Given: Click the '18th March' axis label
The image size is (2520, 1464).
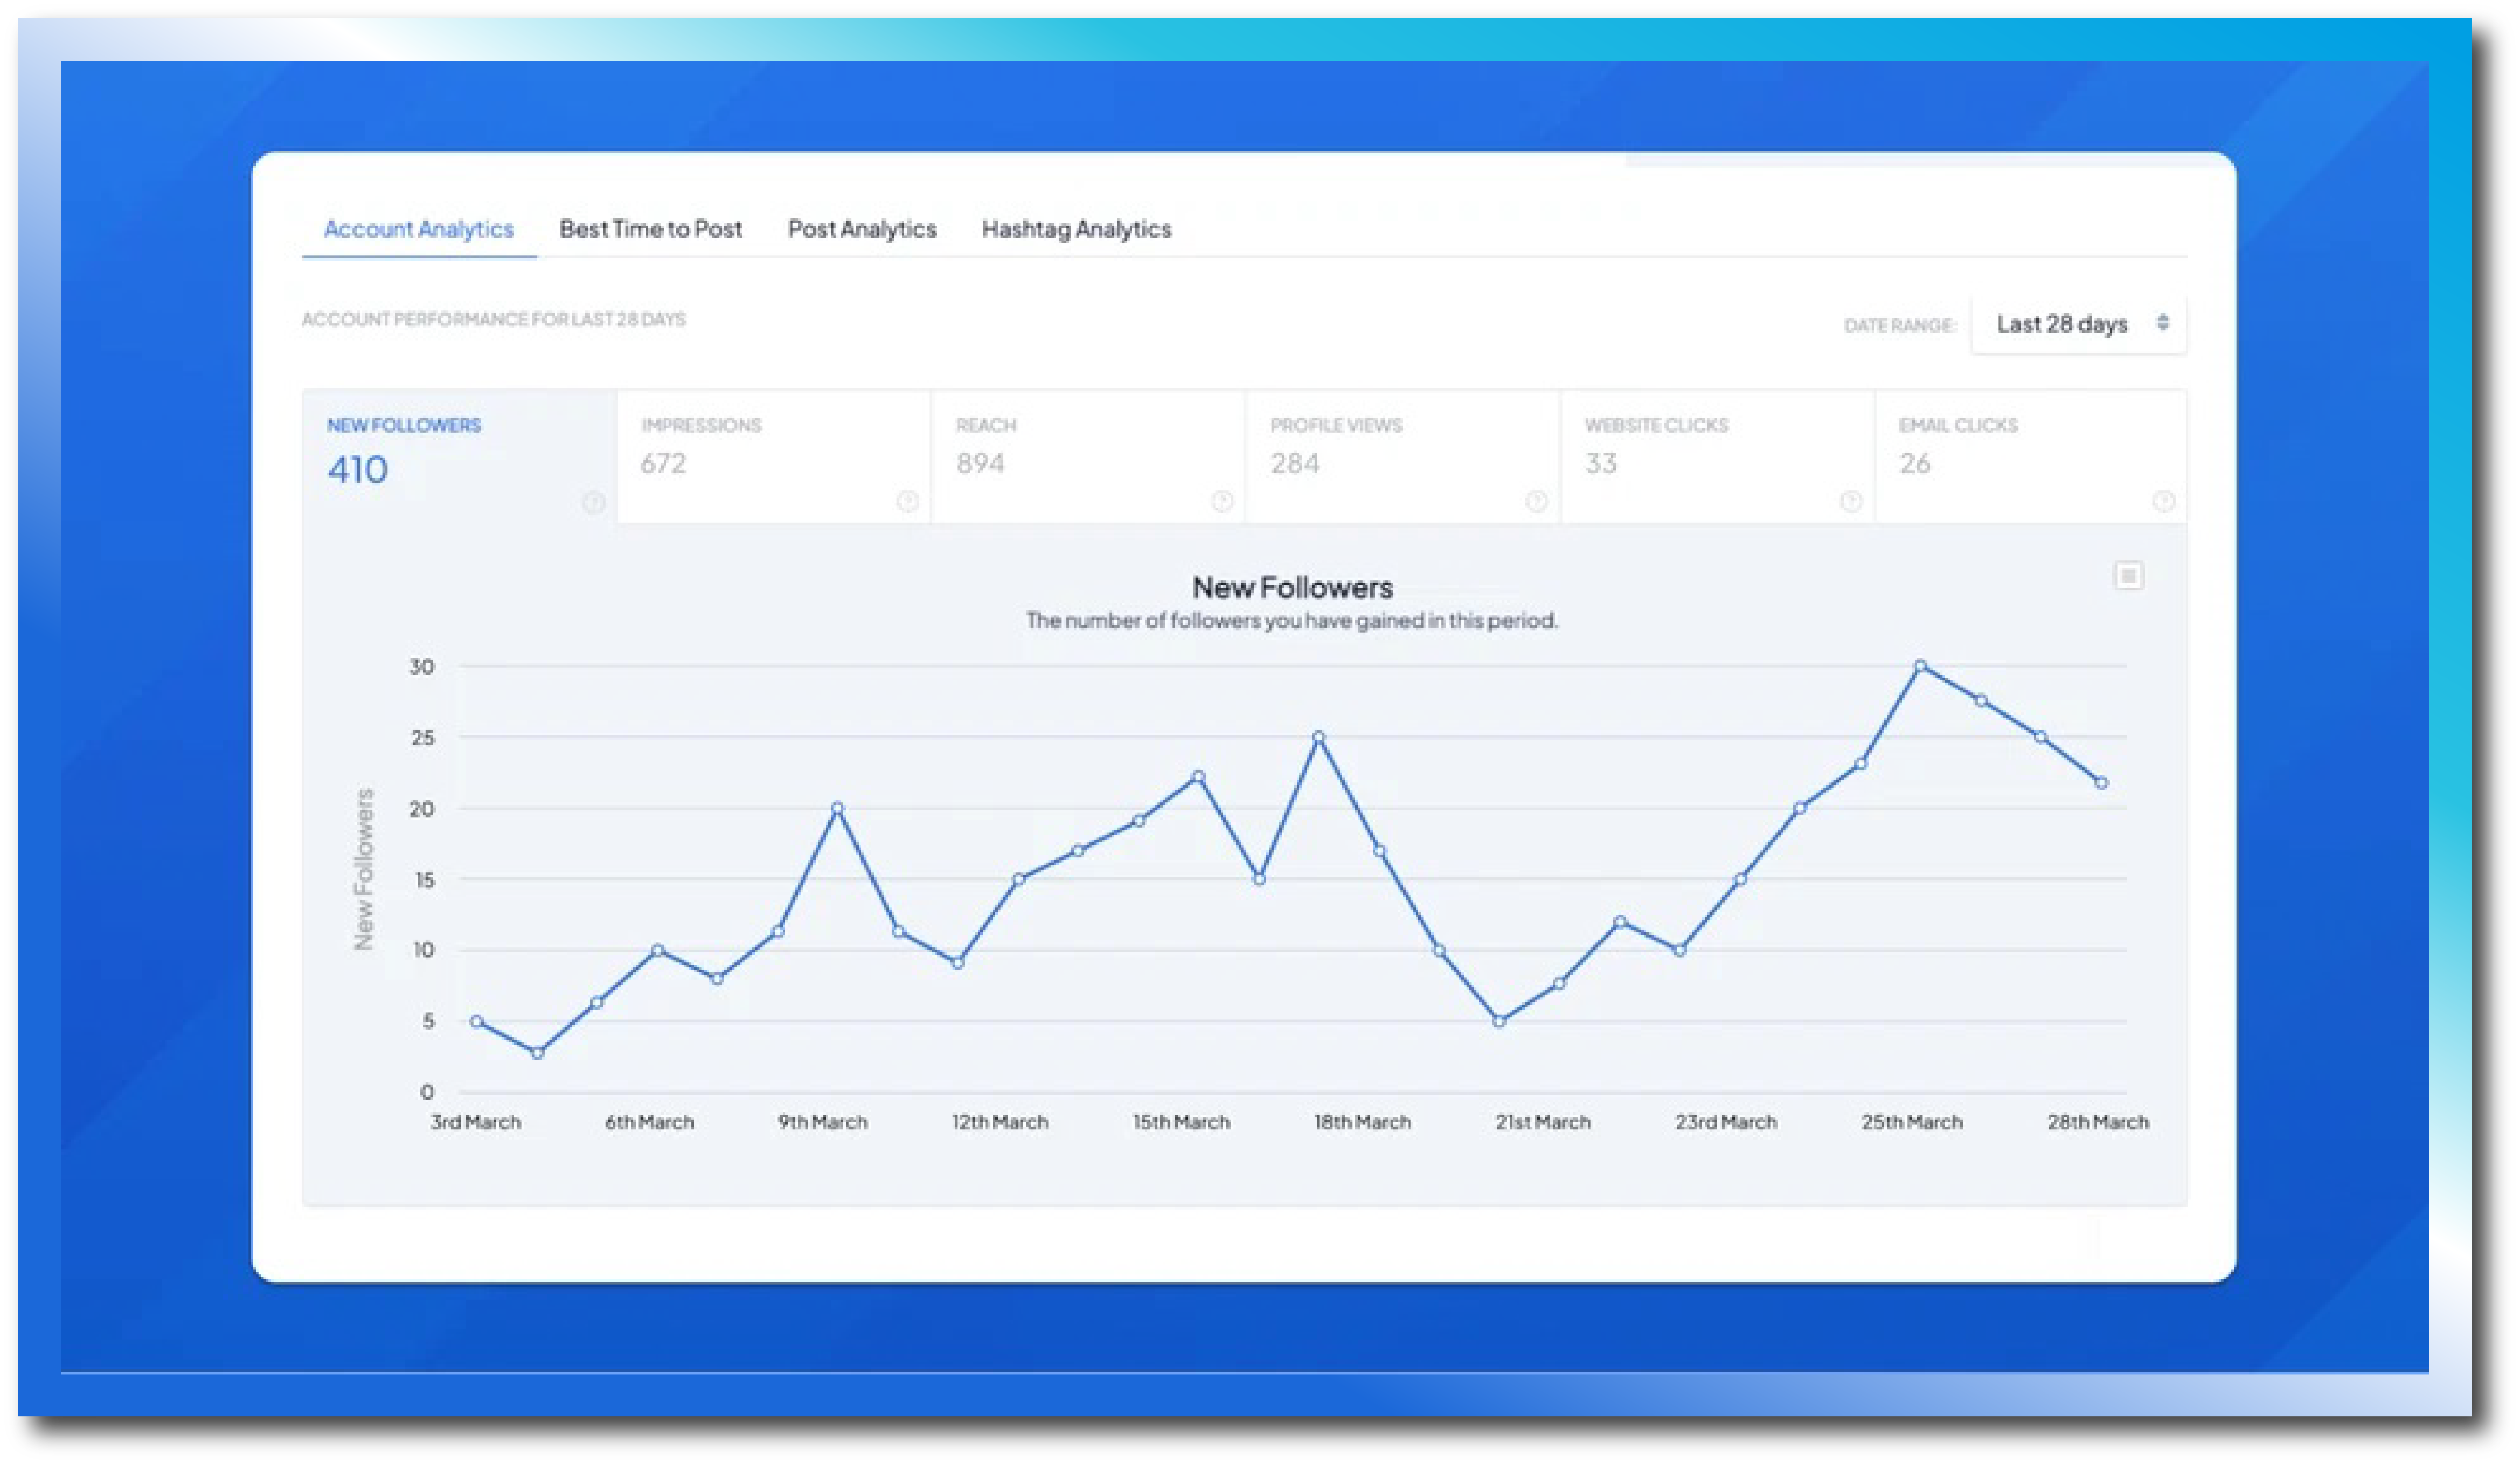Looking at the screenshot, I should click(1362, 1122).
